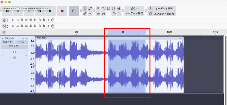This screenshot has width=227, height=105.
Task: Click the エフェクトを取得 button
Action: pos(161,14)
